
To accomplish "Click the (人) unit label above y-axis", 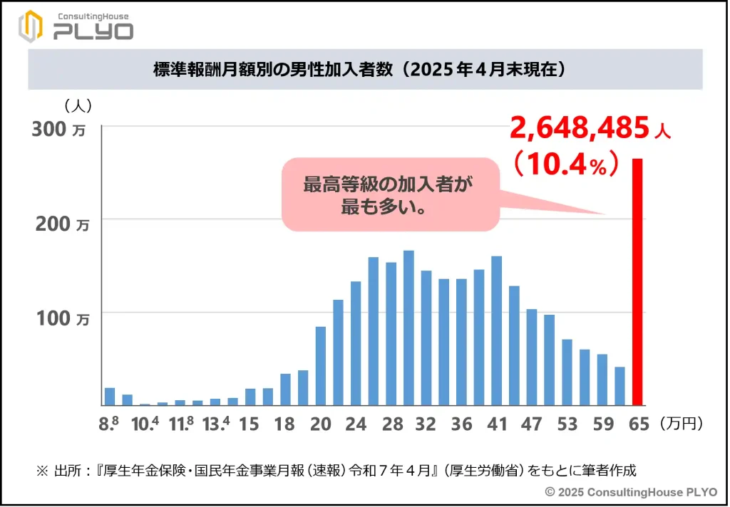I will coord(78,105).
